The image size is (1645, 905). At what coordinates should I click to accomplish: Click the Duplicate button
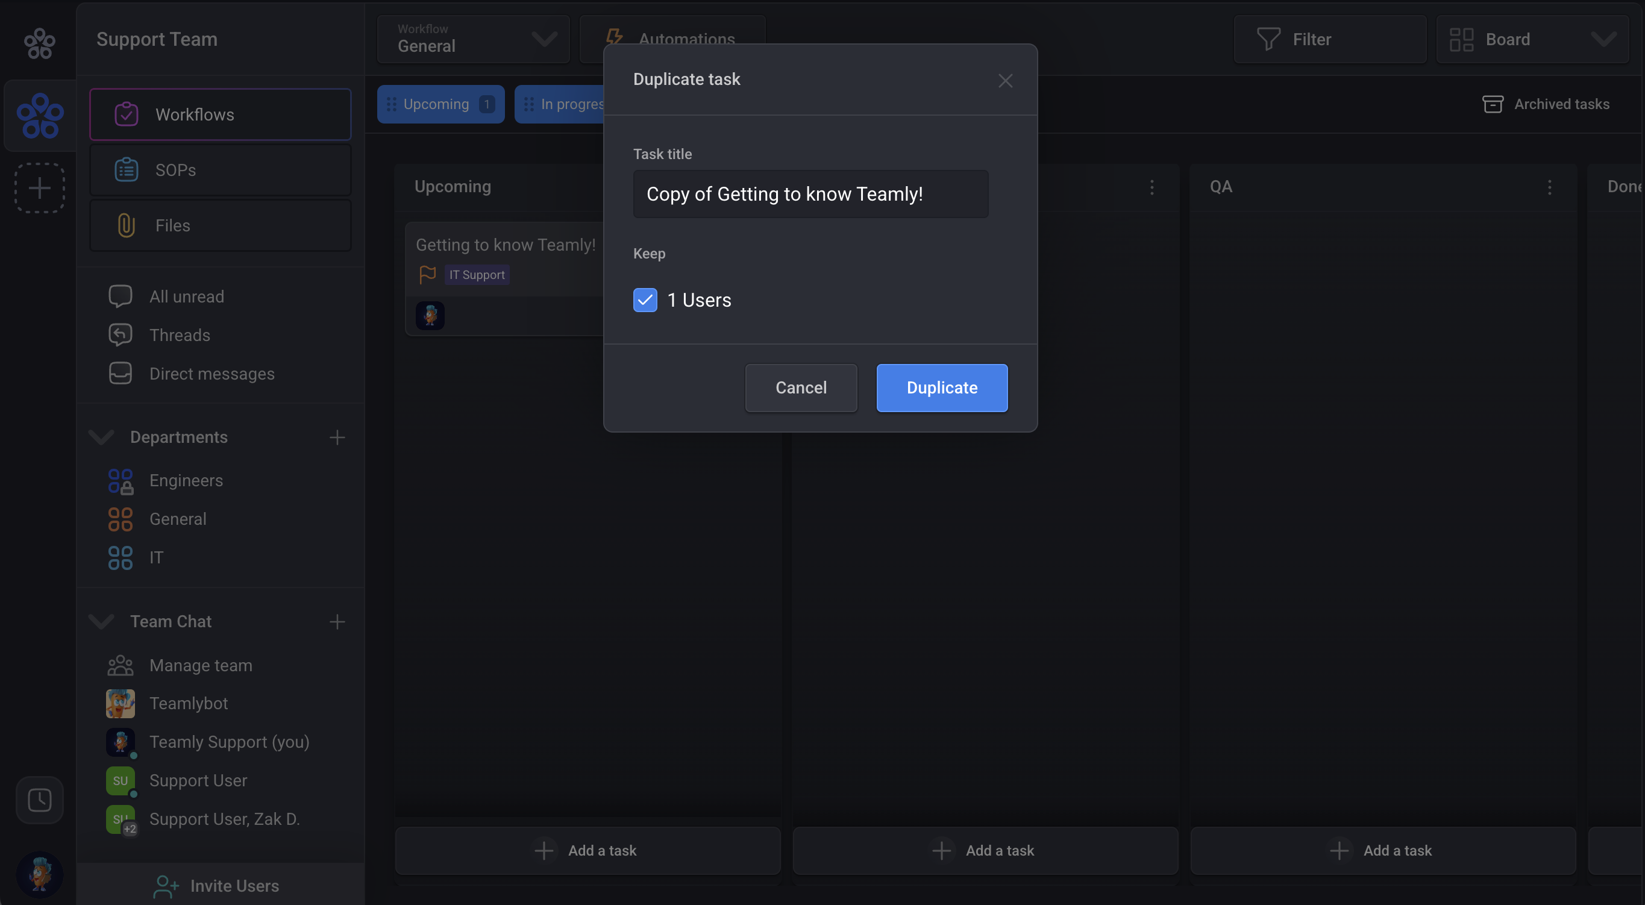click(x=941, y=387)
